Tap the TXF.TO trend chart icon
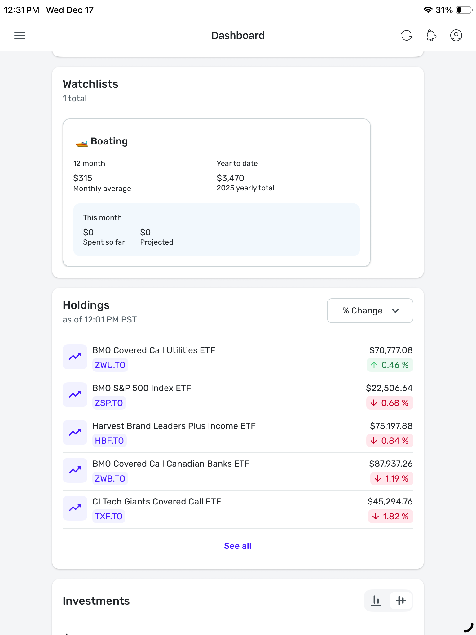The height and width of the screenshot is (635, 476). point(75,508)
